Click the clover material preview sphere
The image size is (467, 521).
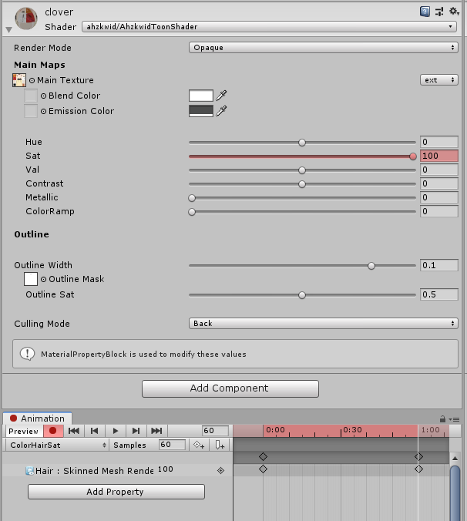(26, 18)
